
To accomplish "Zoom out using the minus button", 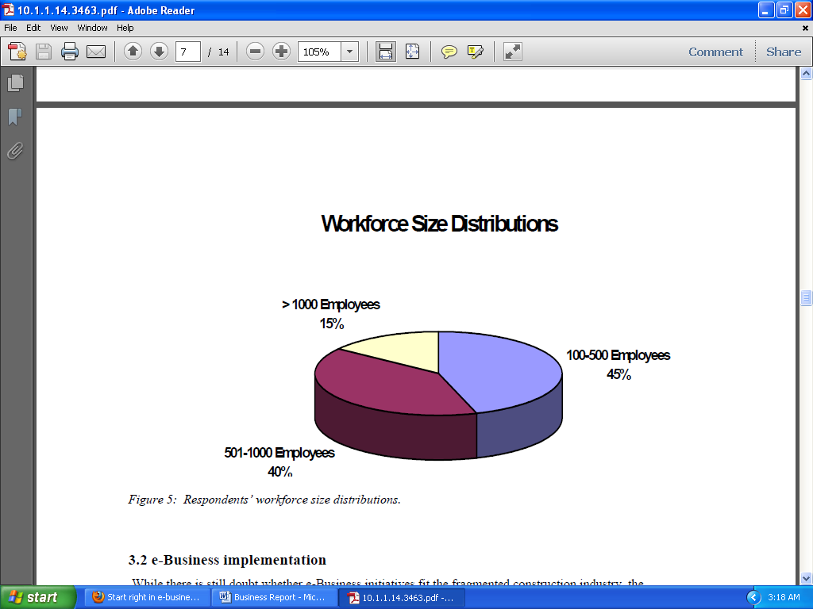I will (255, 52).
